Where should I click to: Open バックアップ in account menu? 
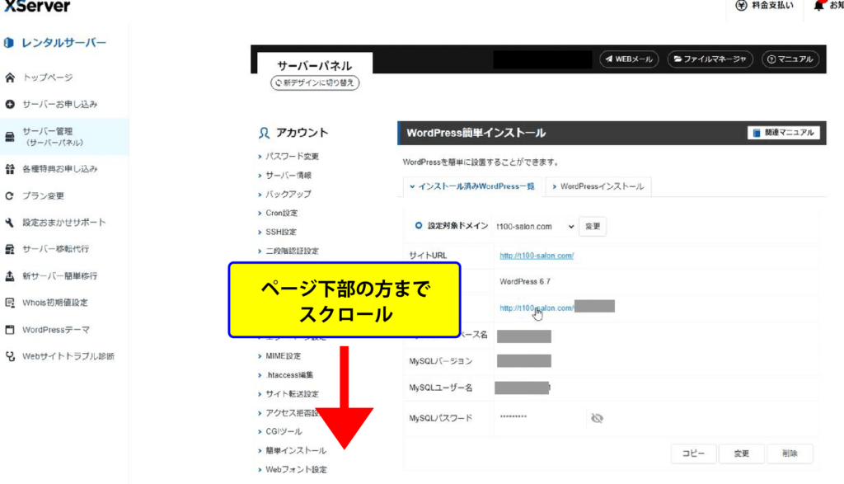click(288, 195)
